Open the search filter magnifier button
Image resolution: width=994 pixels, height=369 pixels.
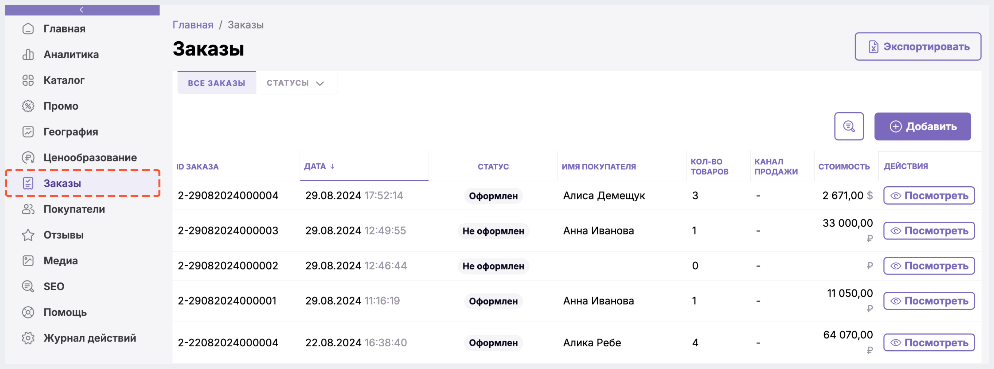pos(849,126)
